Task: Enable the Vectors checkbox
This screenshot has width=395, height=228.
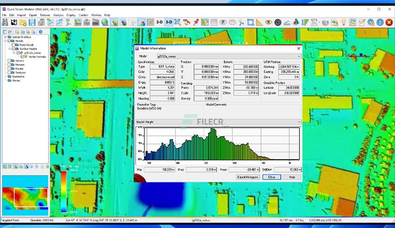Action: 9,61
